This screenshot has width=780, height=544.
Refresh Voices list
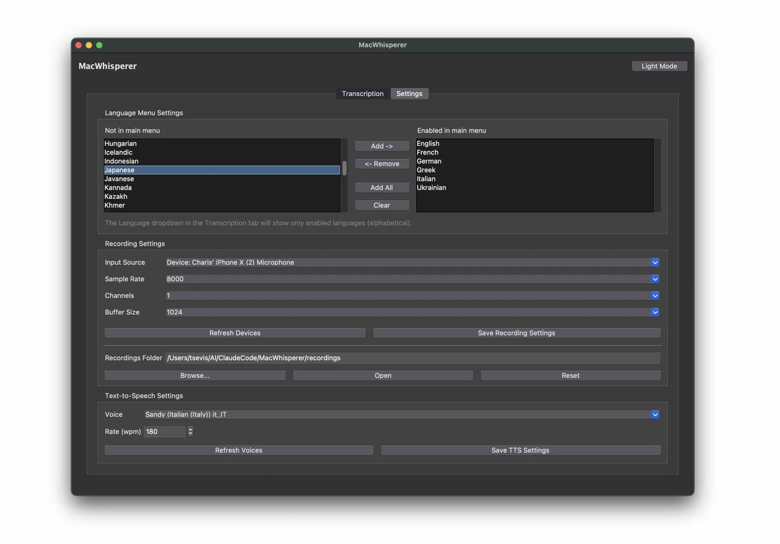239,450
